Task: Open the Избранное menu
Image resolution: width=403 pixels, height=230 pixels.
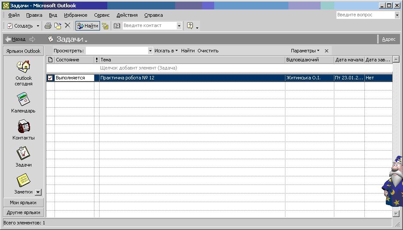Action: pyautogui.click(x=76, y=15)
